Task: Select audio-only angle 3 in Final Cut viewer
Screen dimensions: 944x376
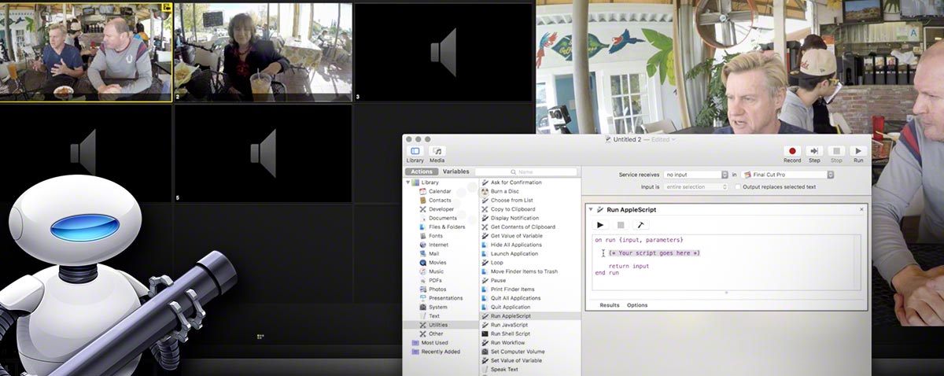Action: point(444,52)
